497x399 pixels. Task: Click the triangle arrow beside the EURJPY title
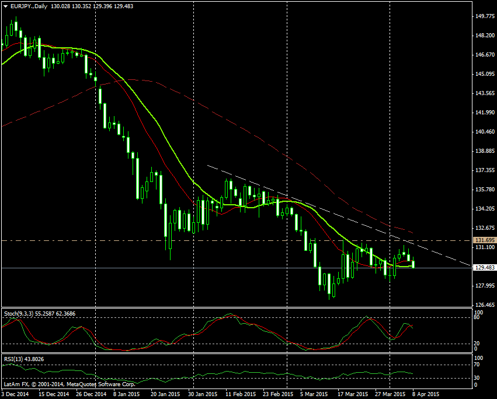pyautogui.click(x=5, y=5)
